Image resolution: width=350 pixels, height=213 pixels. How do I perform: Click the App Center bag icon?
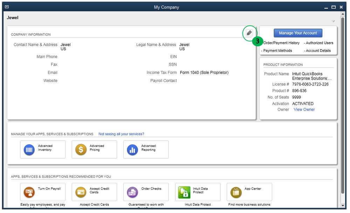pos(236,192)
